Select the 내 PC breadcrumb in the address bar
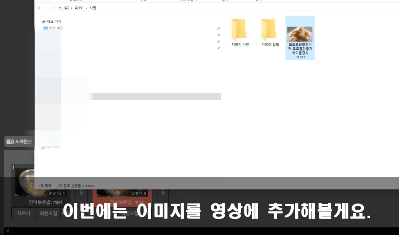The width and height of the screenshot is (399, 235). [x=79, y=8]
